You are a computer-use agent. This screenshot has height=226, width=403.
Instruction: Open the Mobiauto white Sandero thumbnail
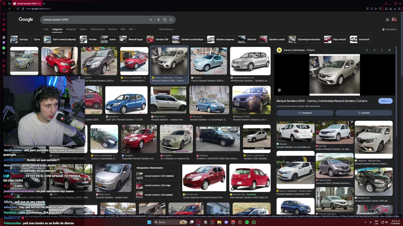295,131
